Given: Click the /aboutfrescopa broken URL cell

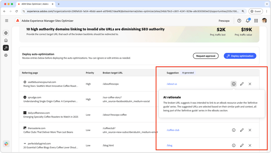Looking at the screenshot, I should [x=111, y=84].
